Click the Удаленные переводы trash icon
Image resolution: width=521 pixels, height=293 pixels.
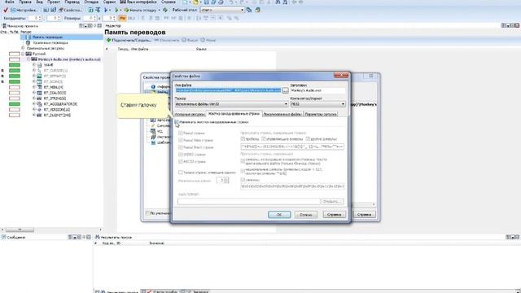point(28,43)
